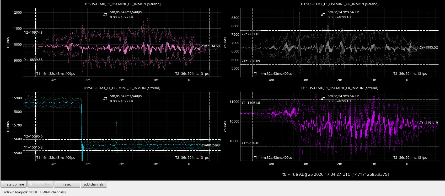This screenshot has height=196, width=445.
Task: Click the 10500 y-axis tick in LR plot
Action: [x=234, y=121]
